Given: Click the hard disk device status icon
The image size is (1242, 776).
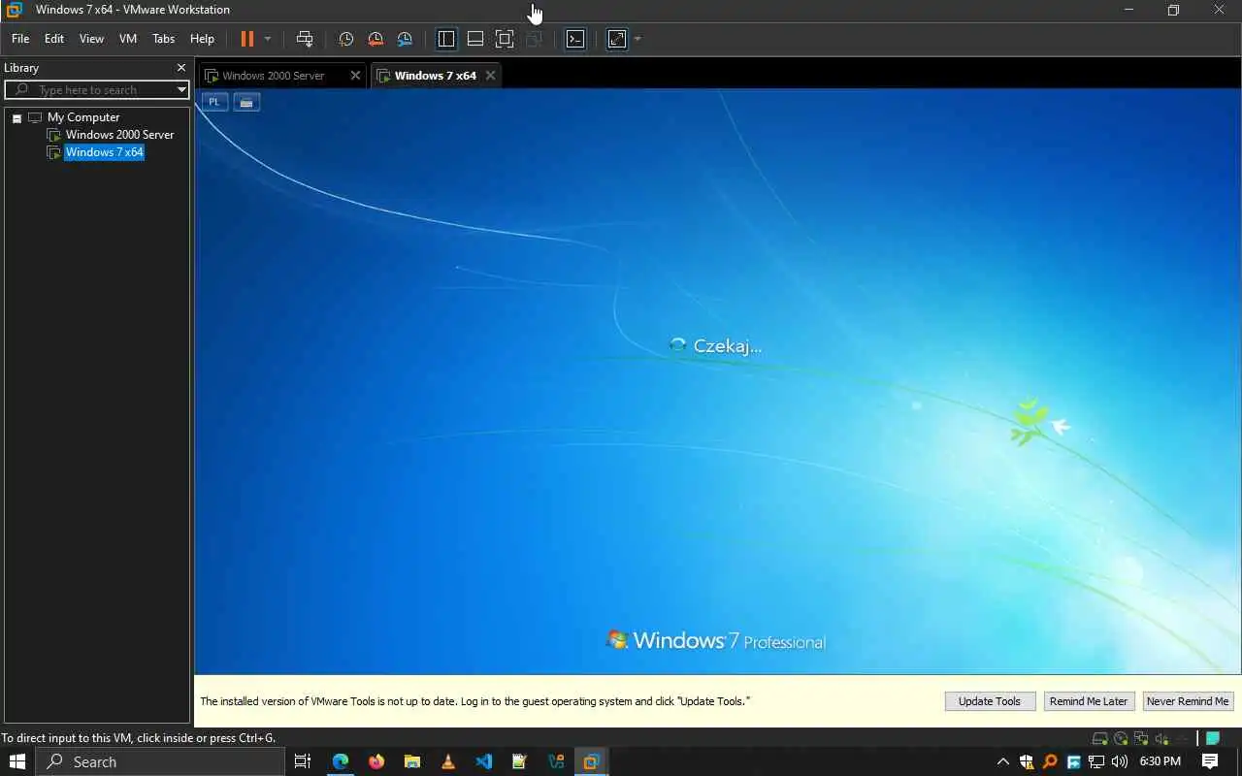Looking at the screenshot, I should pos(1100,738).
